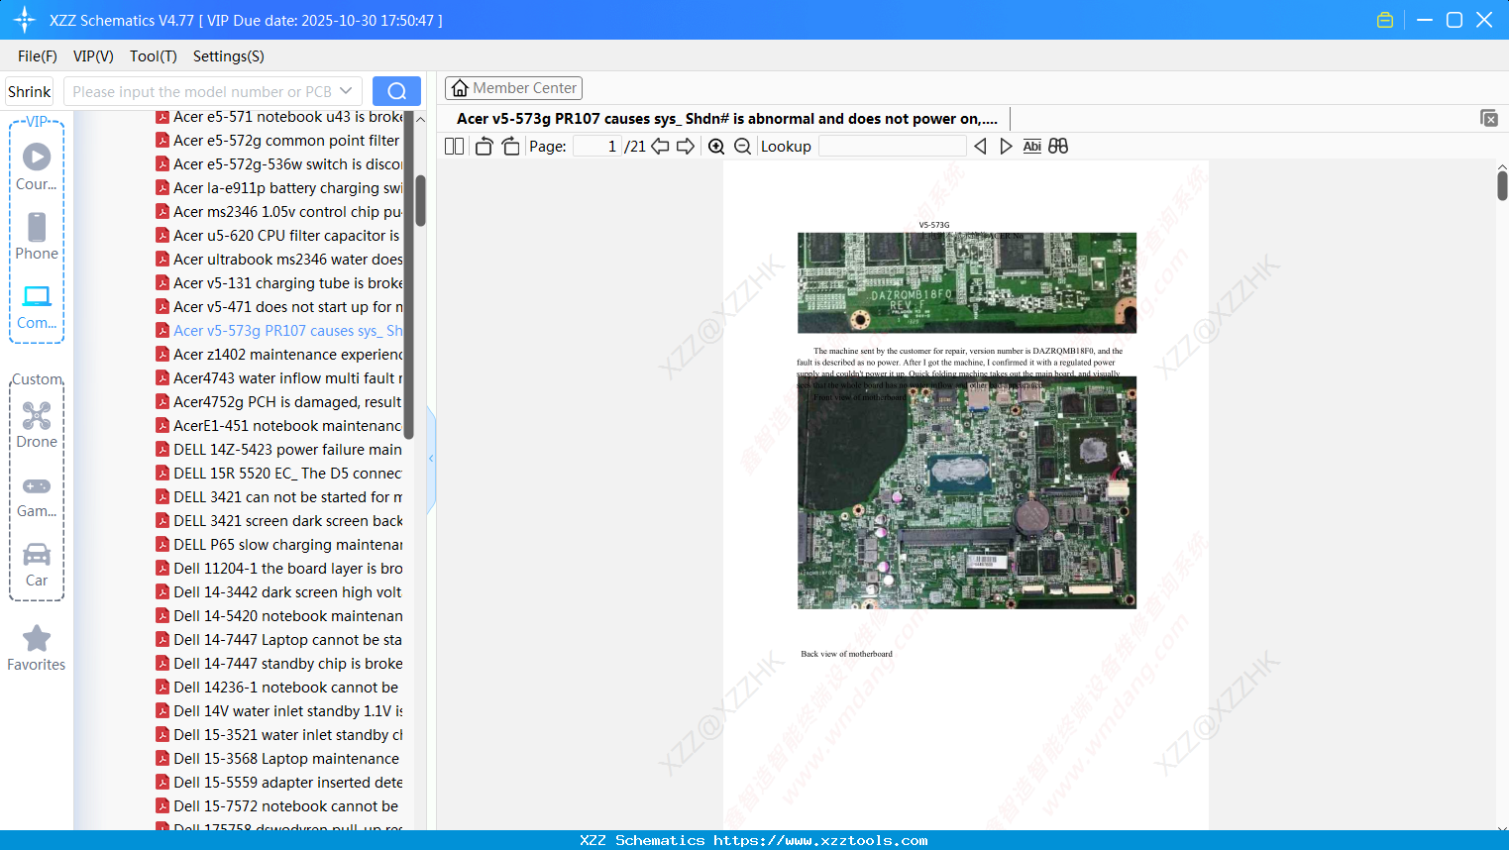Open the Drone category
The width and height of the screenshot is (1509, 850).
pyautogui.click(x=37, y=424)
